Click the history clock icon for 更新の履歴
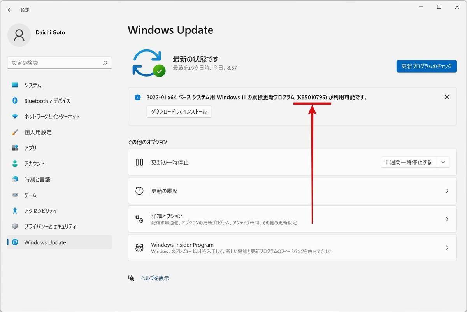467x312 pixels. point(139,191)
